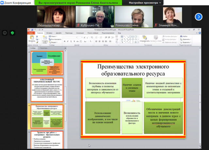Click the Zoom encryption green shield icon

pyautogui.click(x=12, y=33)
